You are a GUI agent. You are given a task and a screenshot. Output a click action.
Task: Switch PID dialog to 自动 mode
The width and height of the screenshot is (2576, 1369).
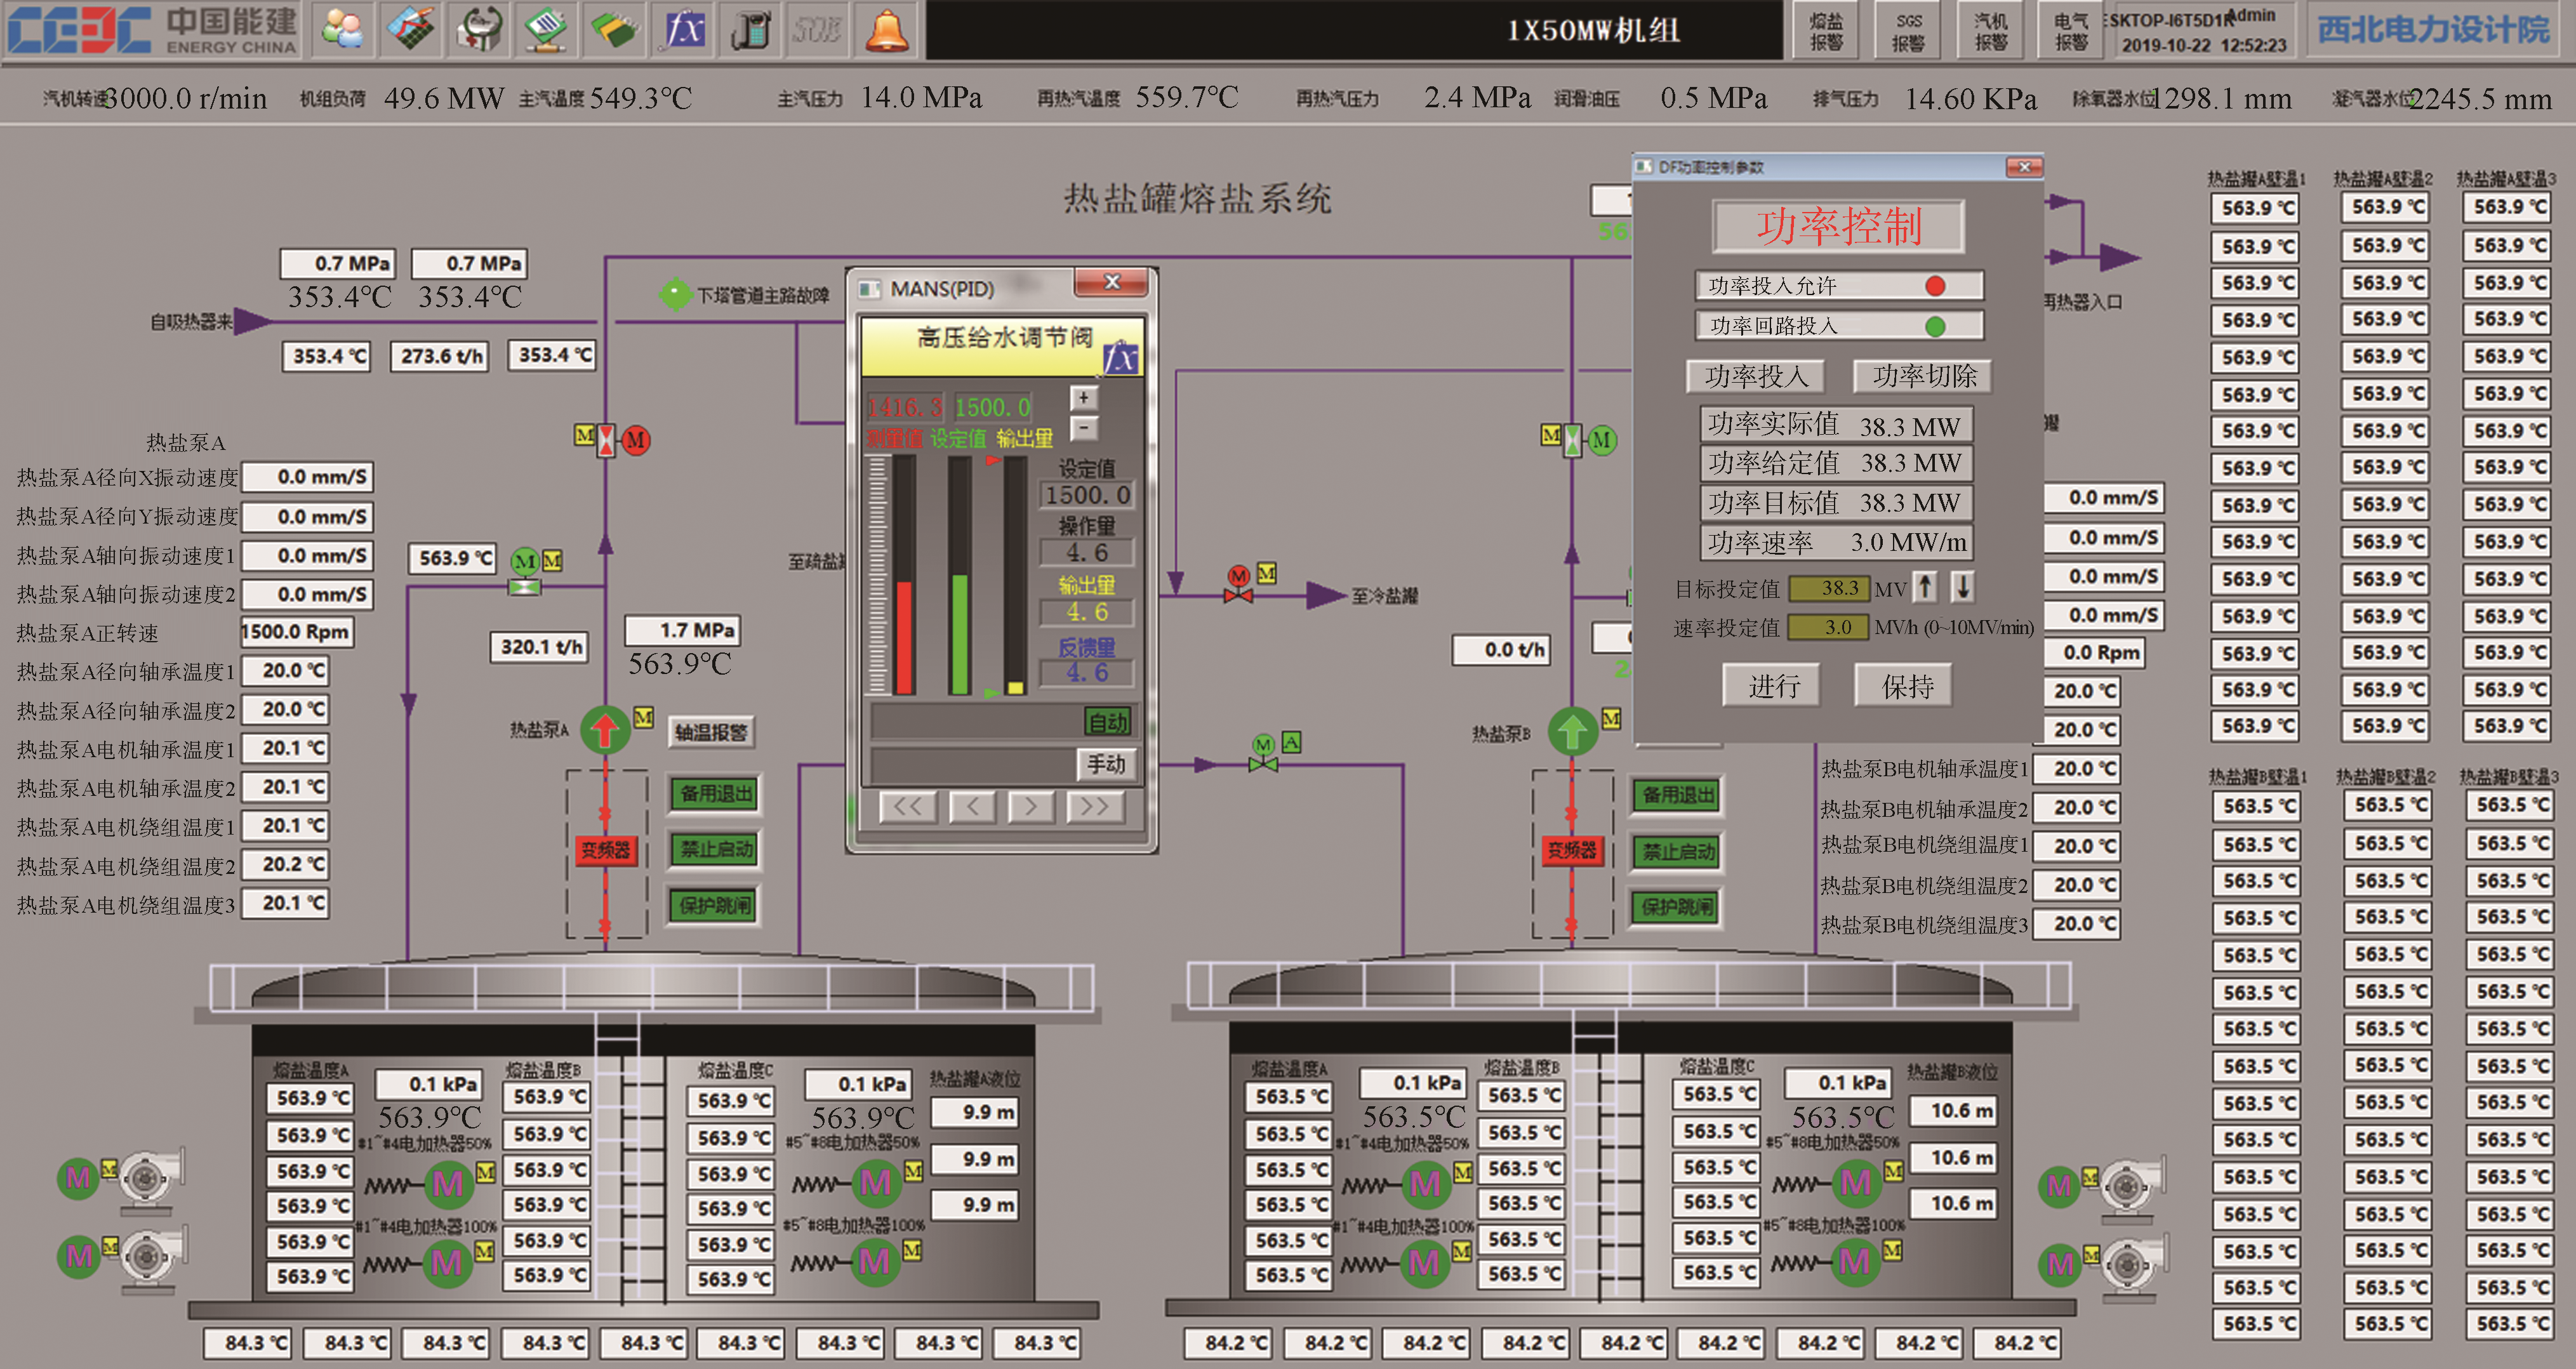tap(1108, 721)
